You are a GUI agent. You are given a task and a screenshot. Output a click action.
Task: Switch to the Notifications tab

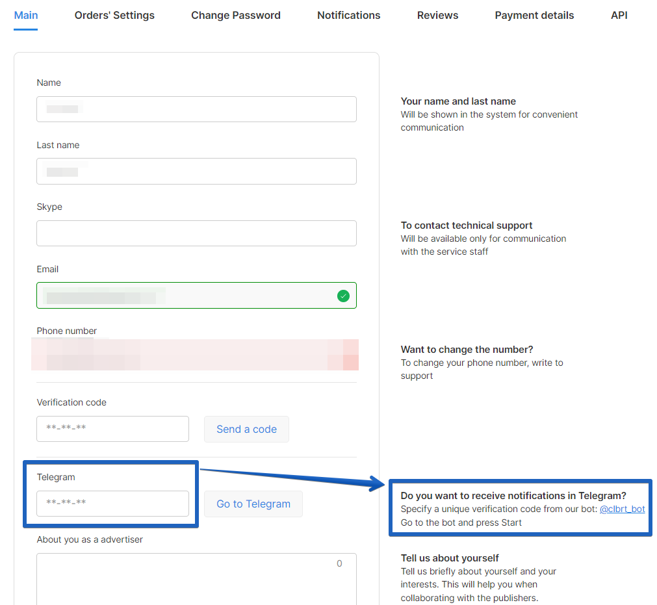(348, 15)
